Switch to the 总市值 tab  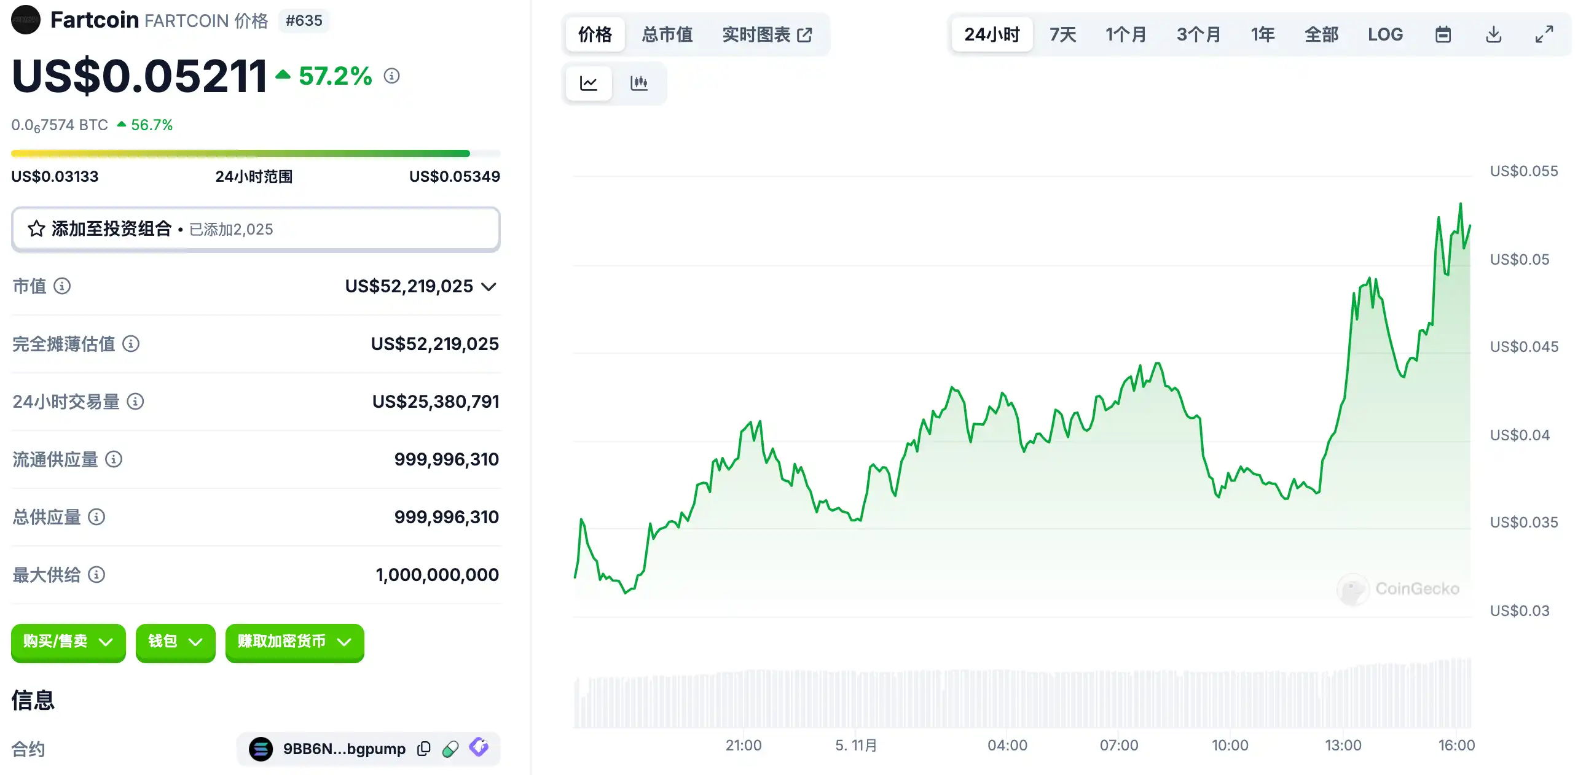(x=667, y=34)
